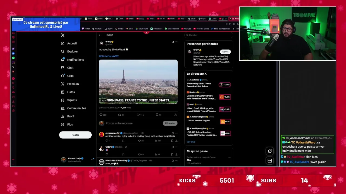The image size is (346, 194).
Task: Open the Gmail bookmark
Action: point(129,29)
